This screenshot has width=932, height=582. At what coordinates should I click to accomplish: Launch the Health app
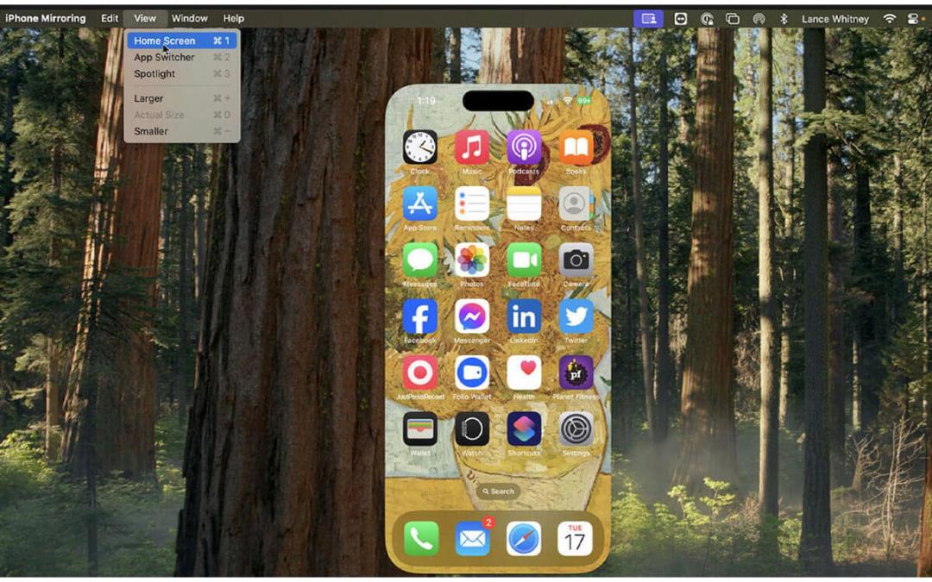(524, 372)
